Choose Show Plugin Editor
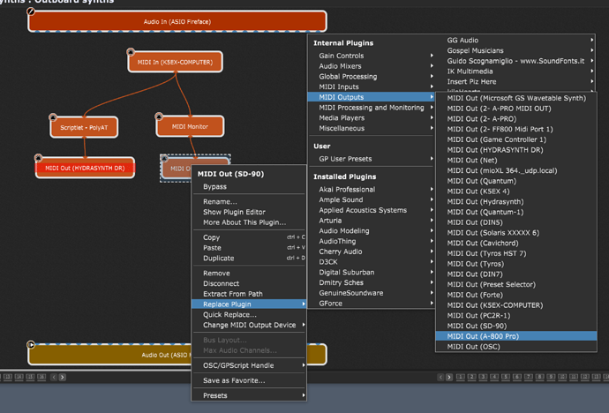The height and width of the screenshot is (413, 609). click(x=249, y=212)
